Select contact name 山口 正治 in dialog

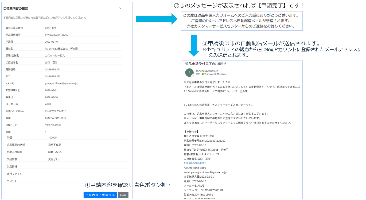tap(51, 62)
